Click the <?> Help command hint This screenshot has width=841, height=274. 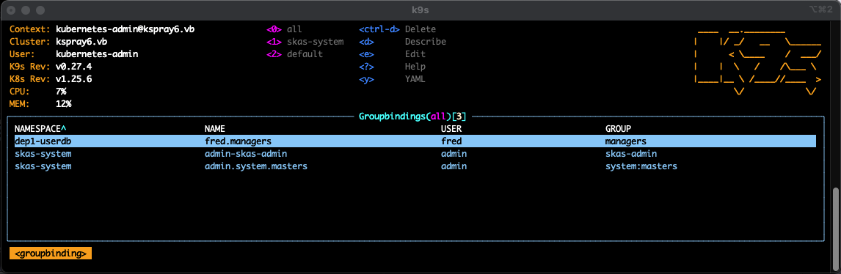click(392, 67)
